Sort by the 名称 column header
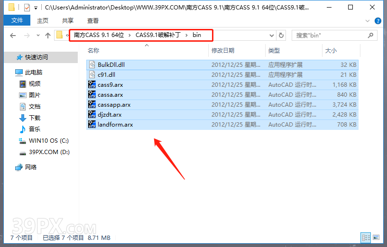 click(x=93, y=51)
